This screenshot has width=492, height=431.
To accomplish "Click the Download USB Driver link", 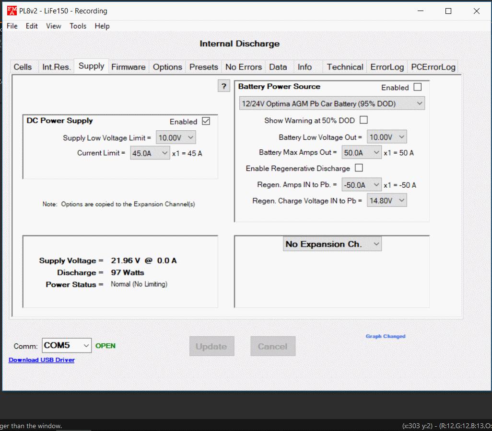I will 42,360.
